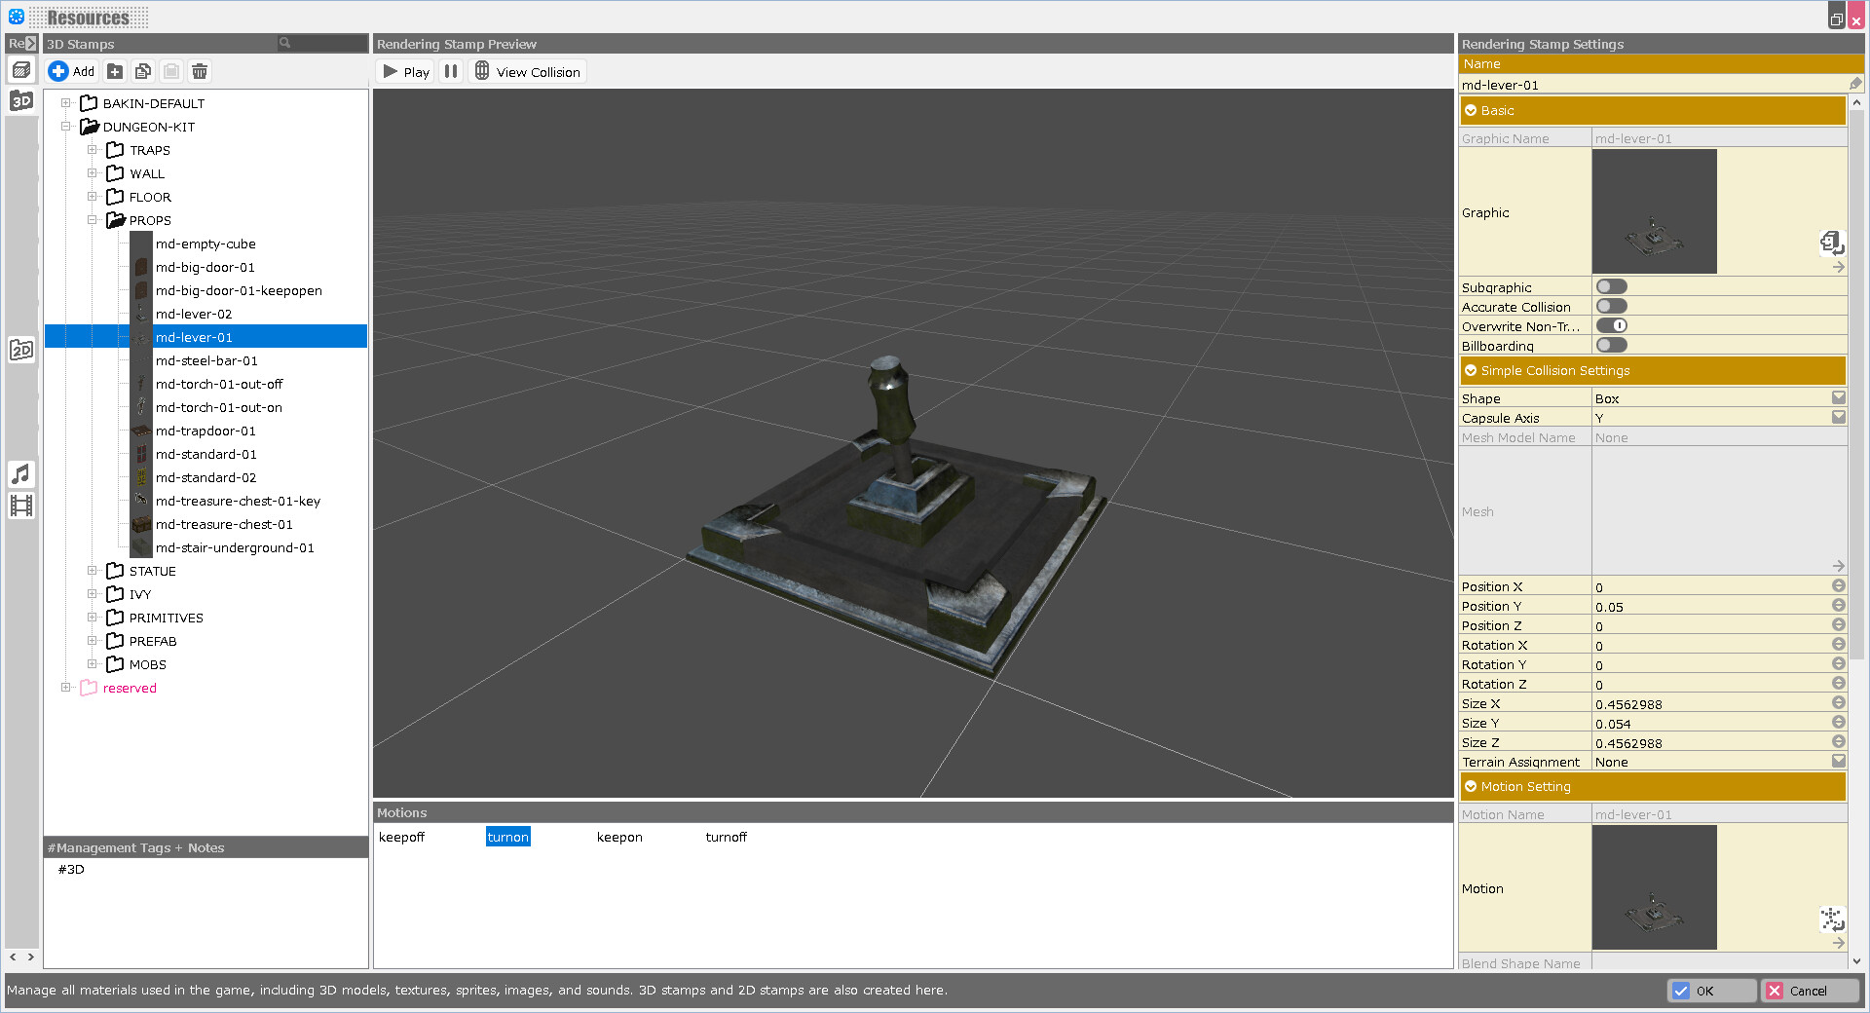Turn on Accurate Collision
Screen dimensions: 1870x1013
[x=1611, y=305]
